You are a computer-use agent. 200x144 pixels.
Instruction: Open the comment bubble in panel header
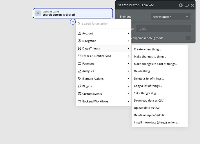click(186, 5)
